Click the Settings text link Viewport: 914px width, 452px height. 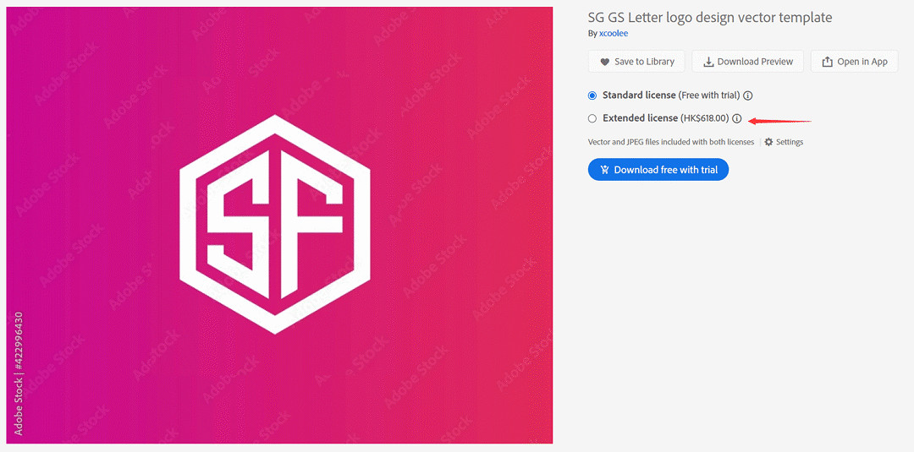(790, 142)
